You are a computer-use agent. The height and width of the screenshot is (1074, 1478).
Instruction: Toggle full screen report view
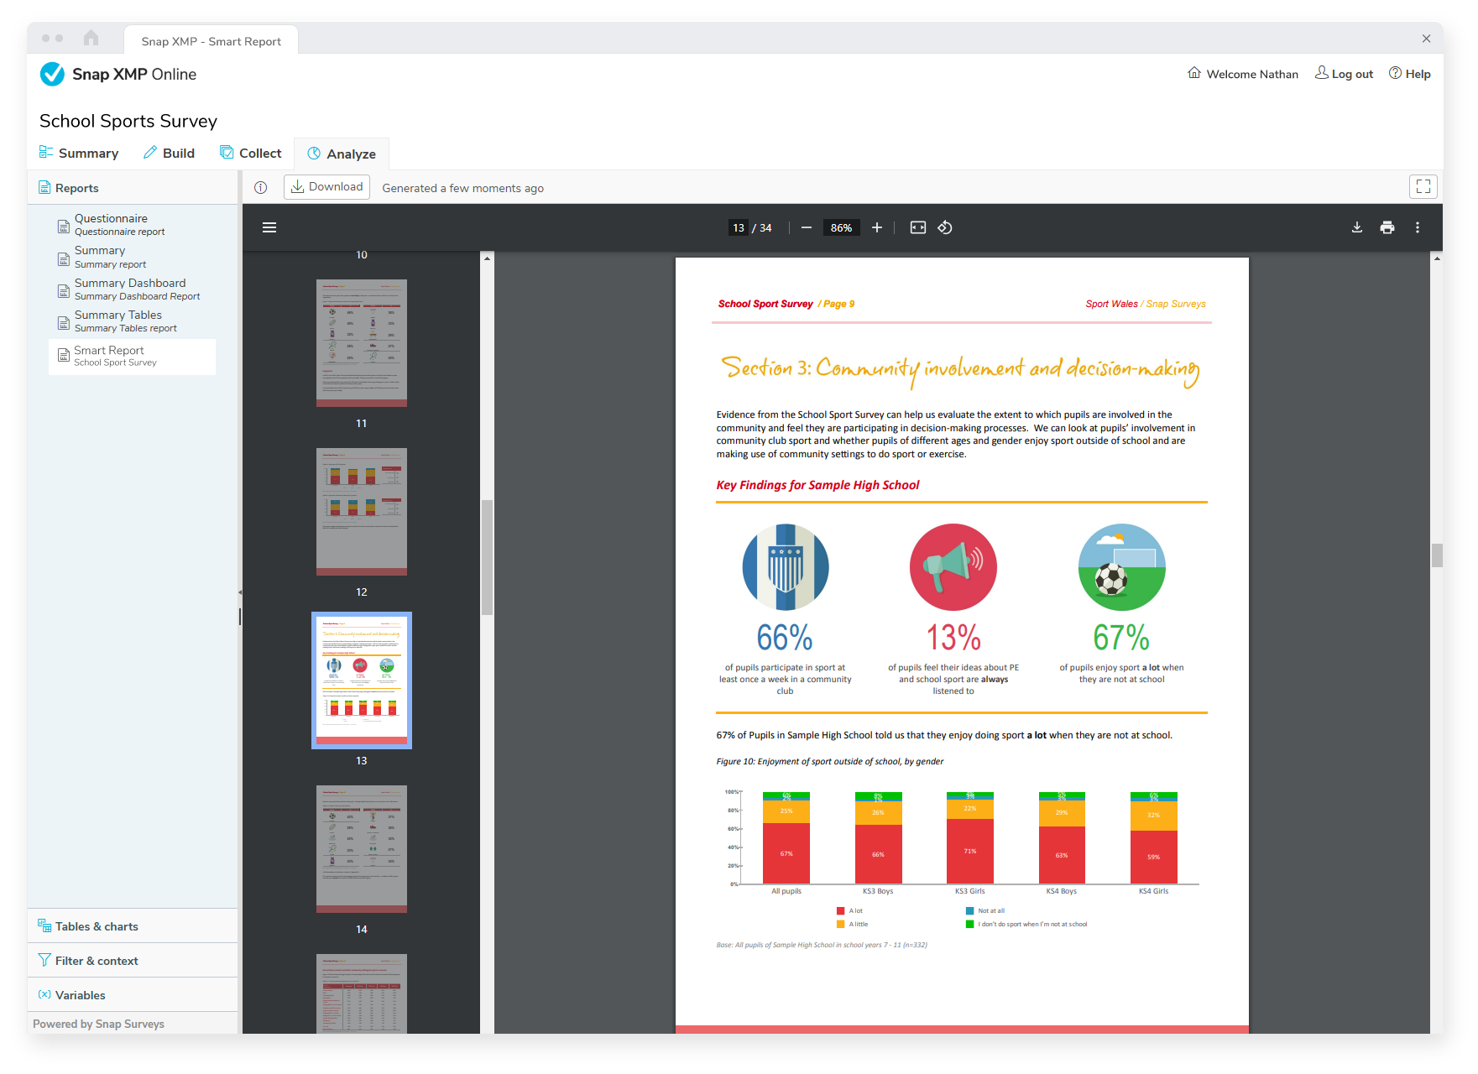1423,186
